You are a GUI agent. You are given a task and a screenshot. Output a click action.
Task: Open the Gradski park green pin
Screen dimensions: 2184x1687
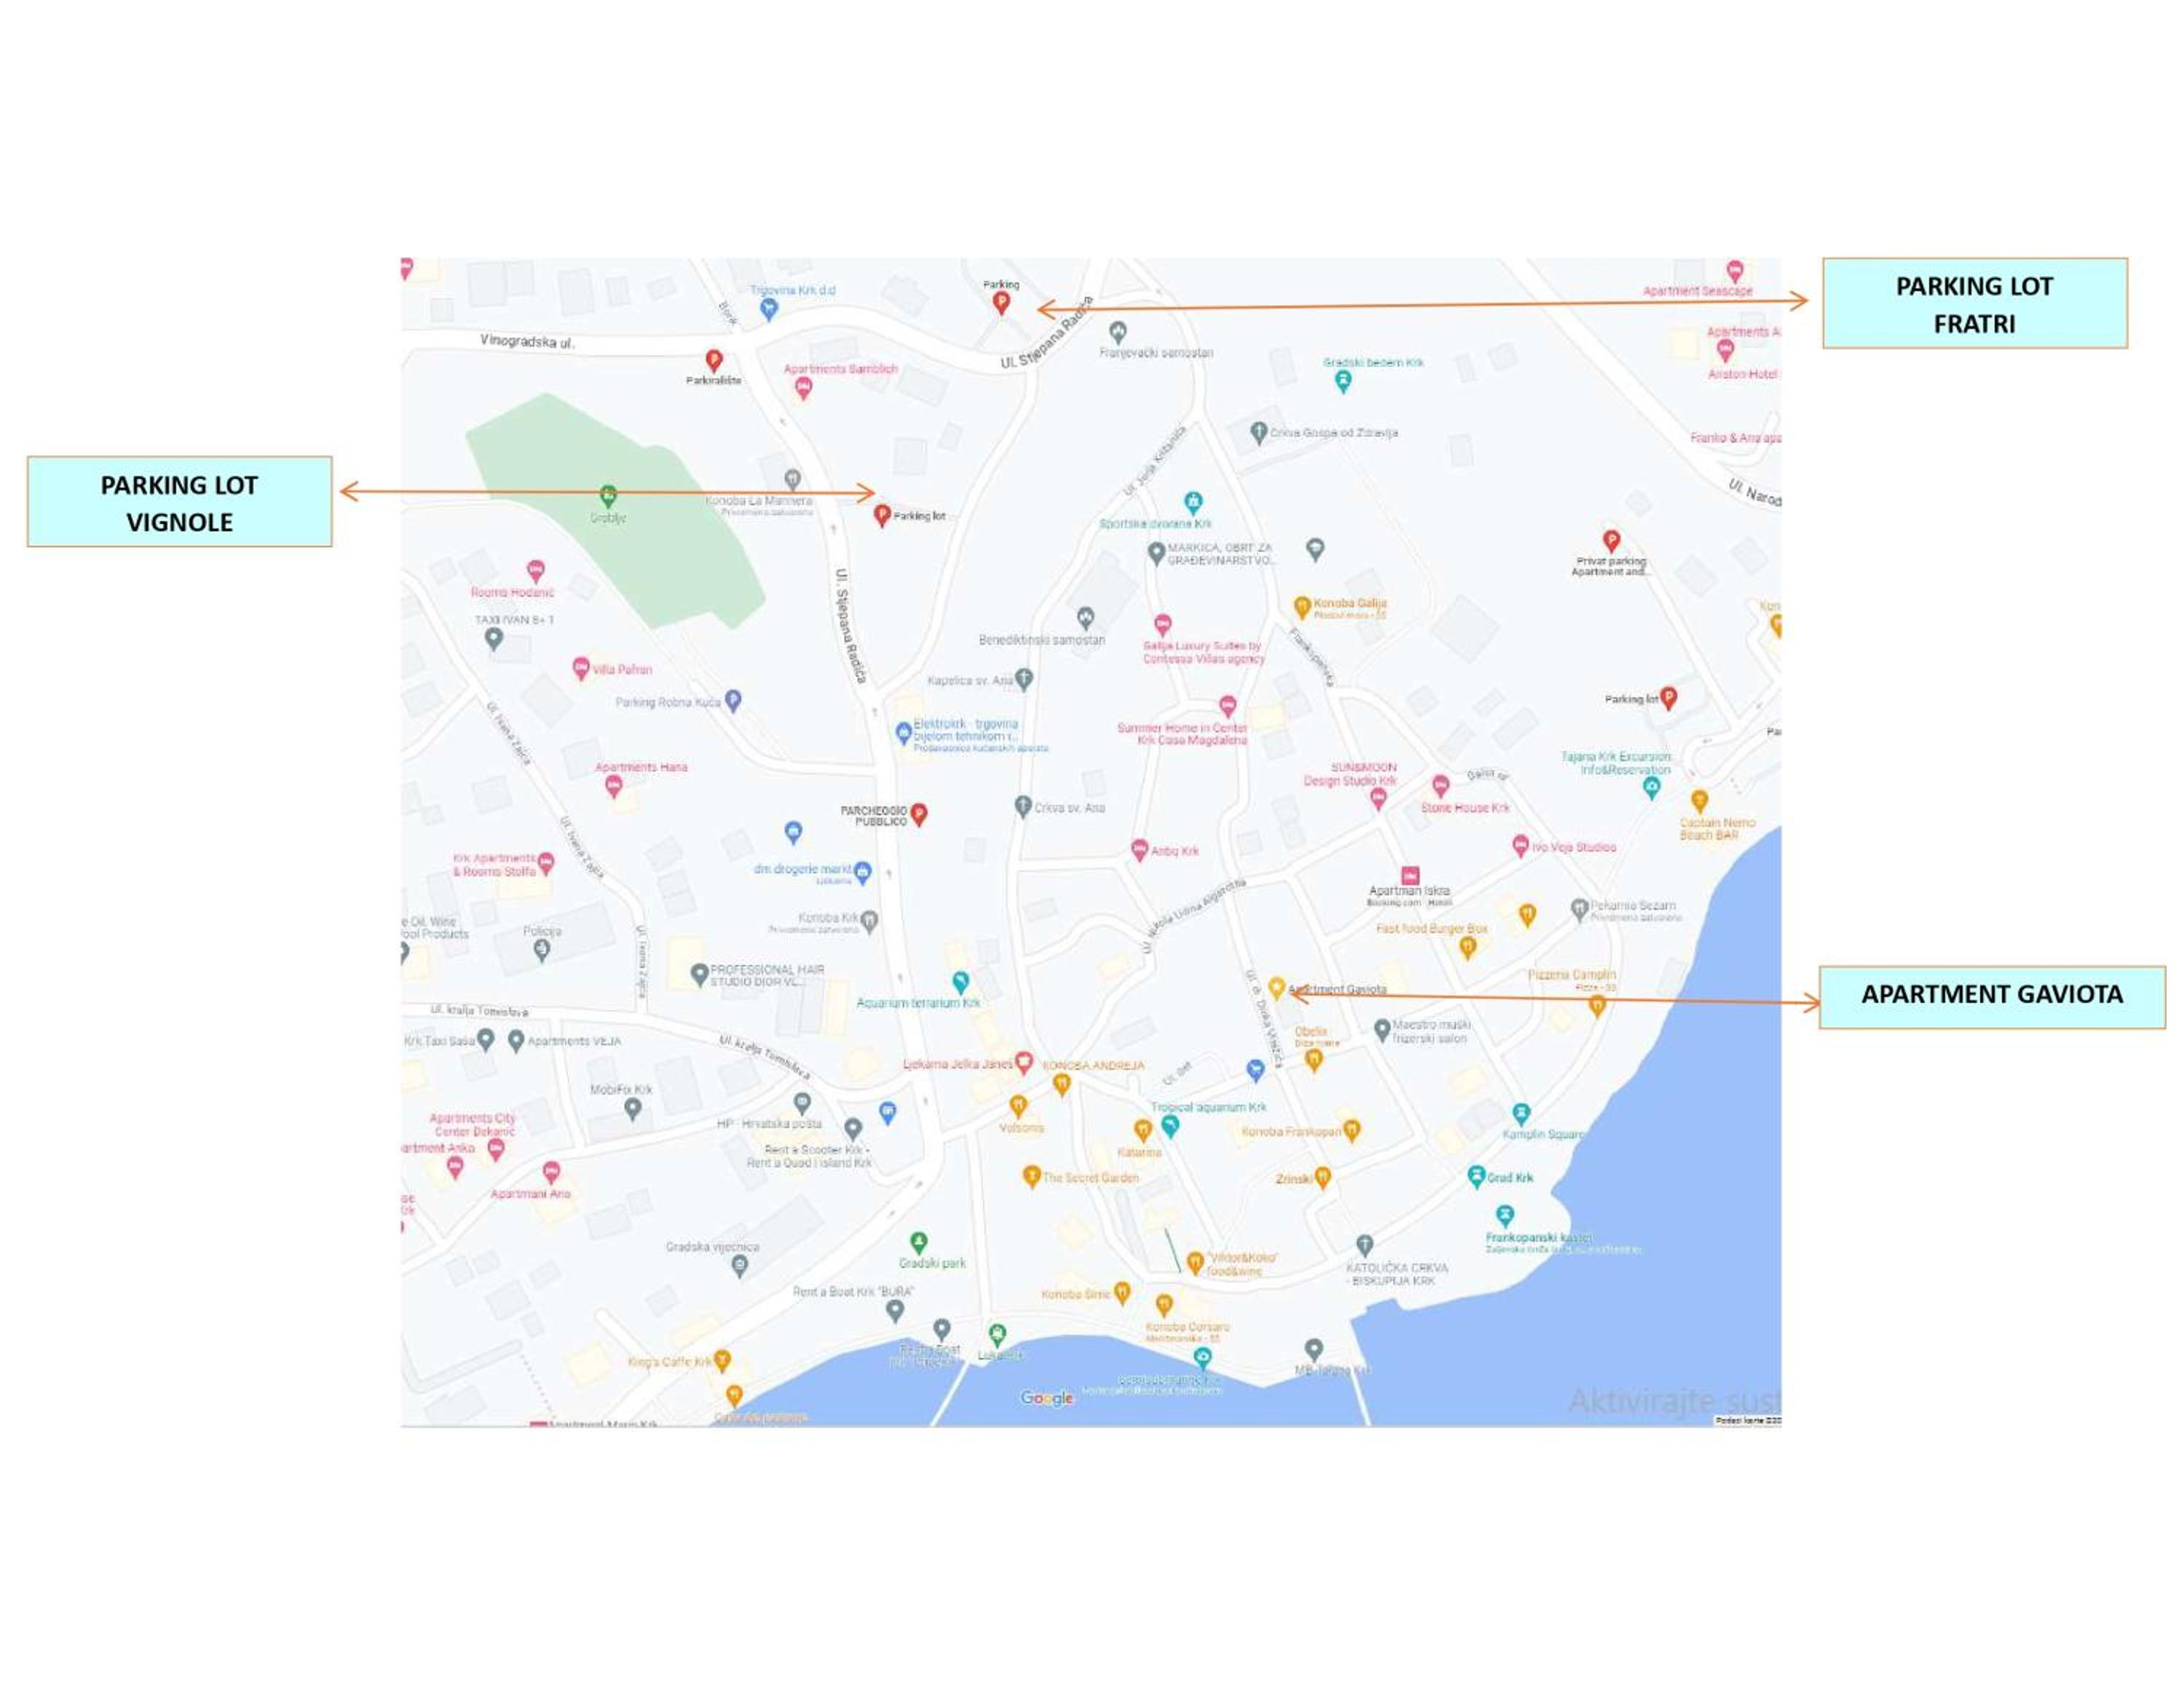pyautogui.click(x=918, y=1242)
